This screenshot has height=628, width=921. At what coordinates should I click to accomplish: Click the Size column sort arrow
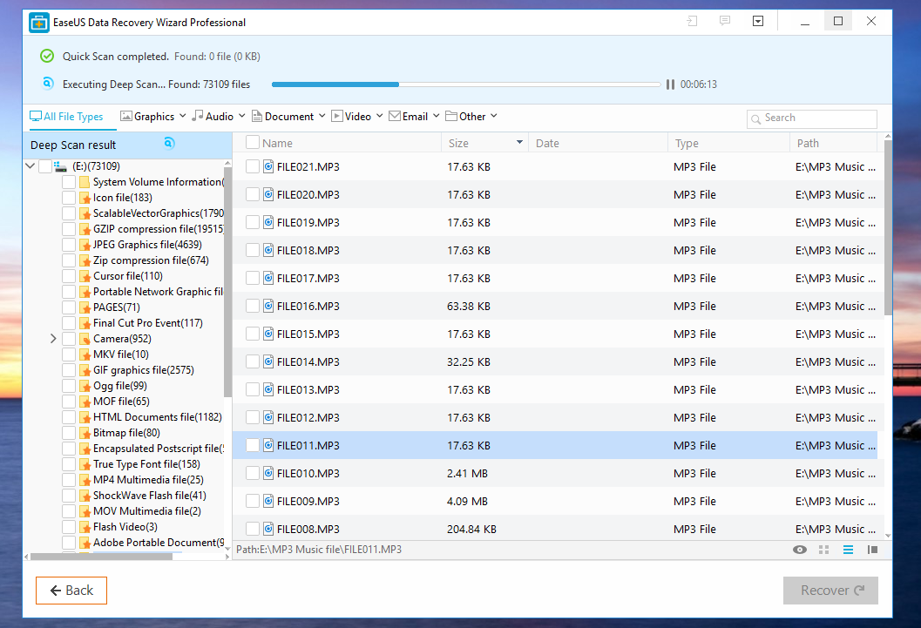coord(520,143)
